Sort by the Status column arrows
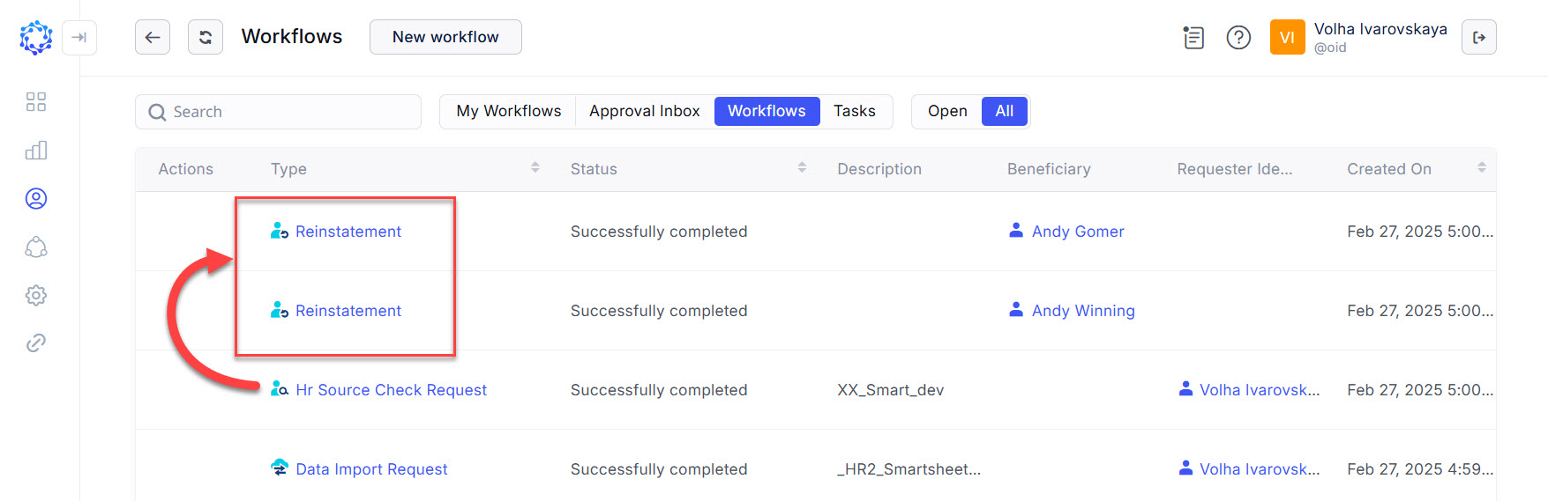Screen dimensions: 1548x501 [x=802, y=168]
